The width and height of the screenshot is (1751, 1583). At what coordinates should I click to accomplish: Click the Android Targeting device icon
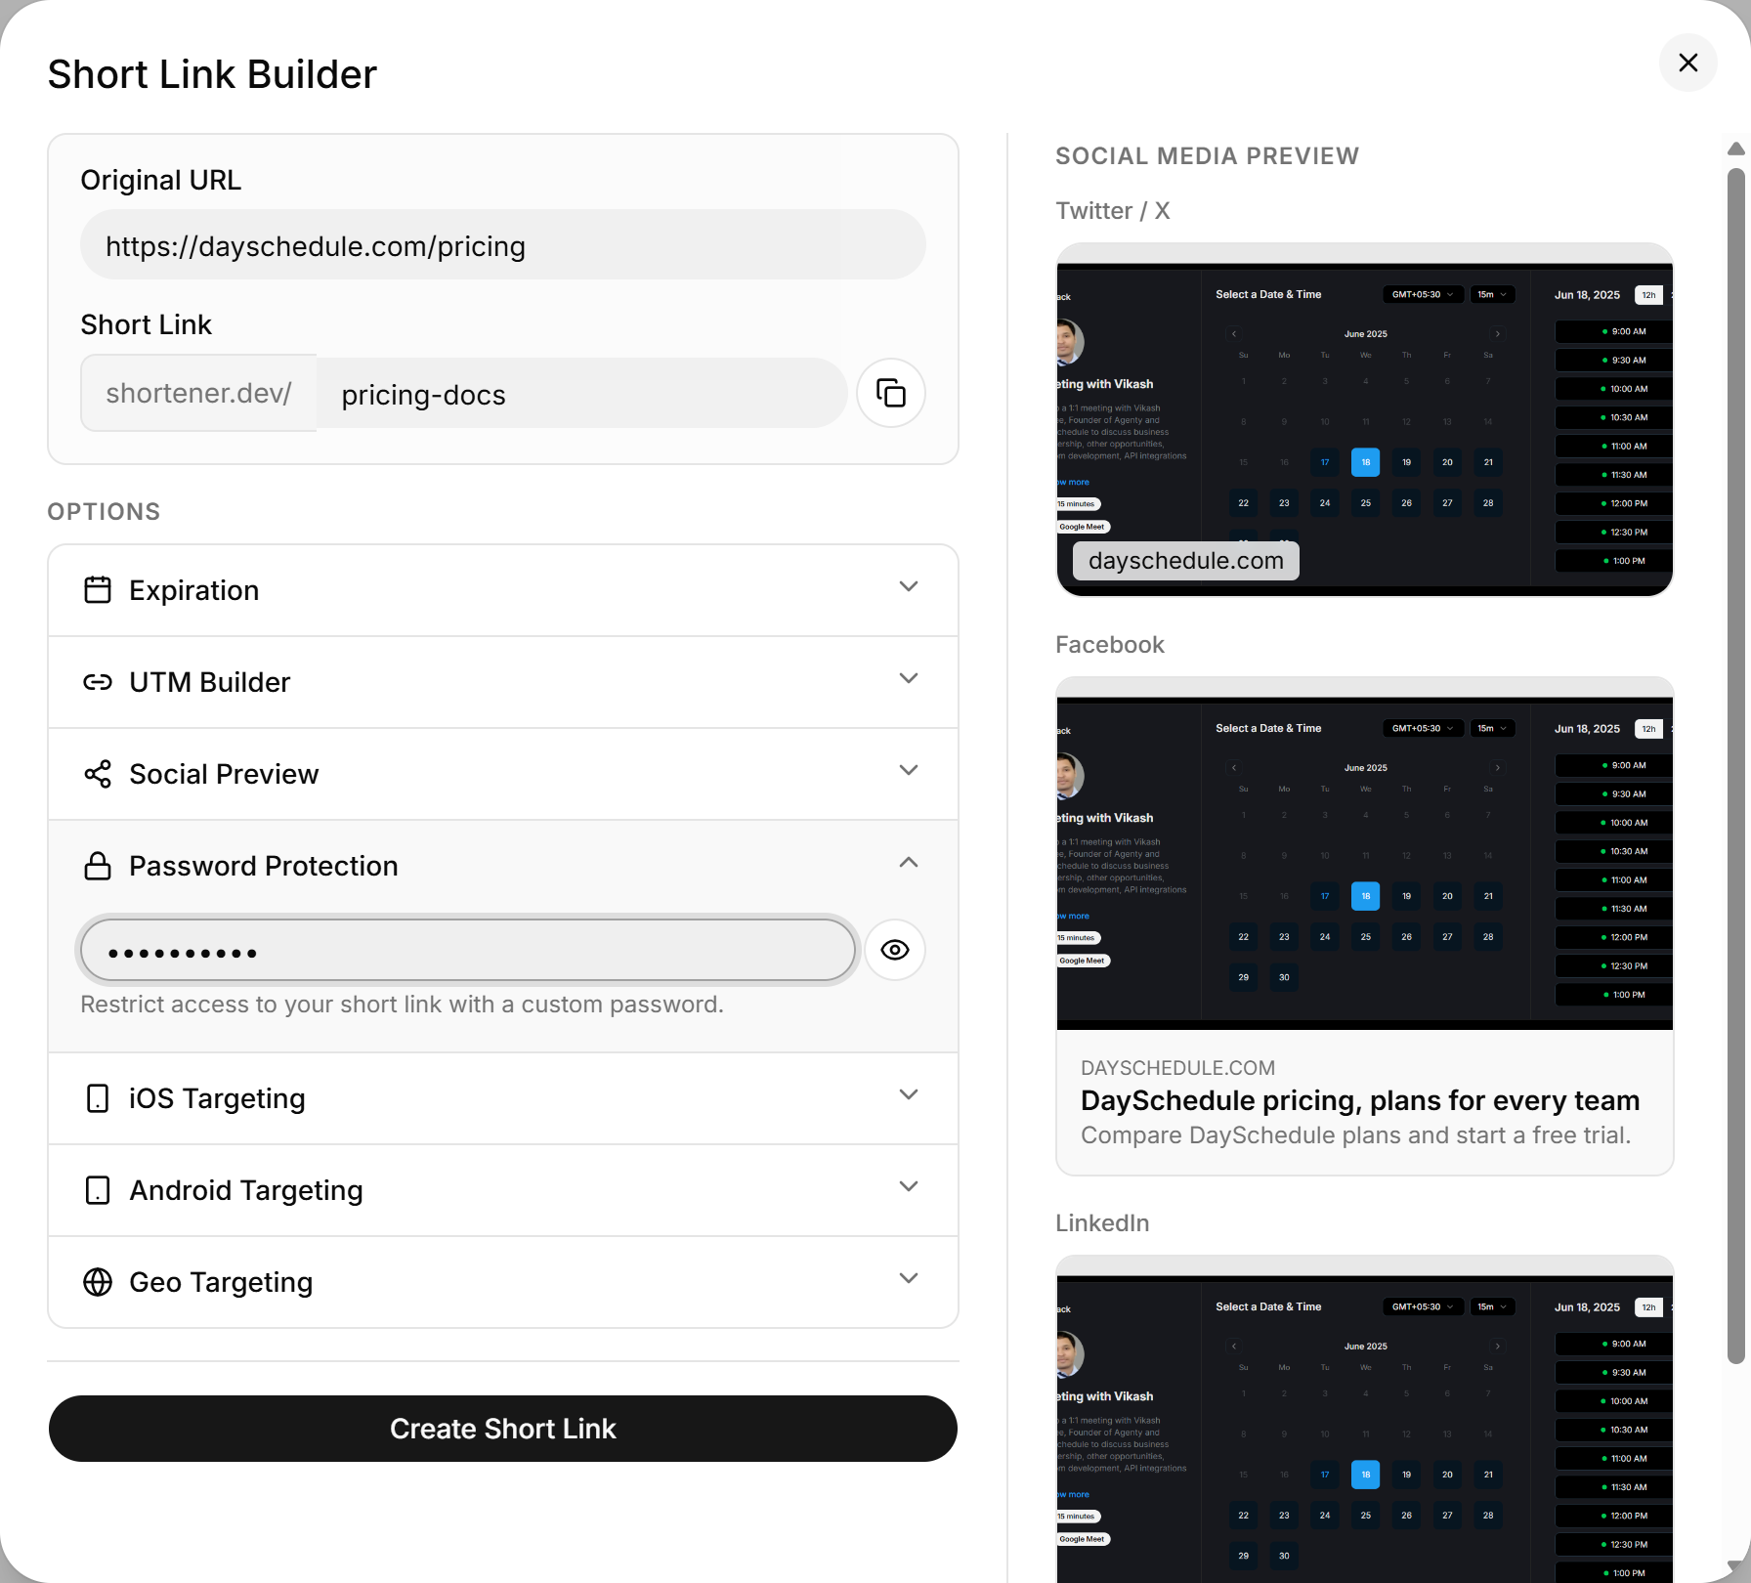pyautogui.click(x=98, y=1190)
